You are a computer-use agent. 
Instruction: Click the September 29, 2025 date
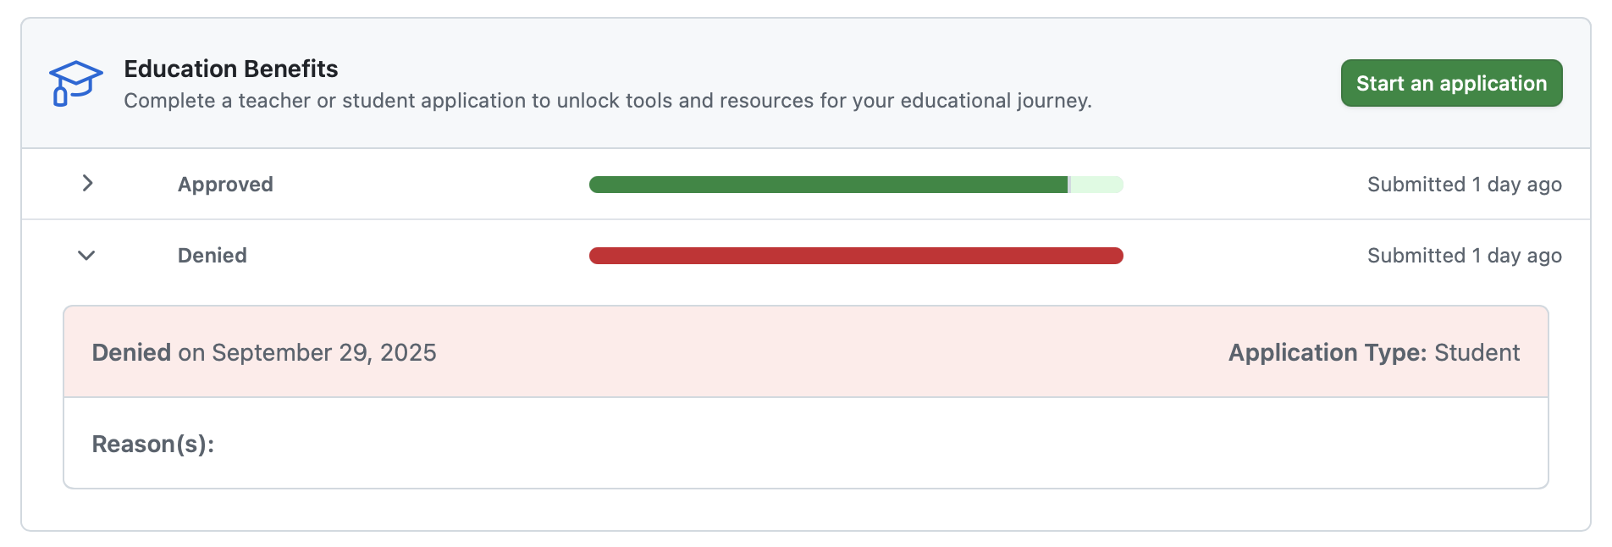point(323,352)
